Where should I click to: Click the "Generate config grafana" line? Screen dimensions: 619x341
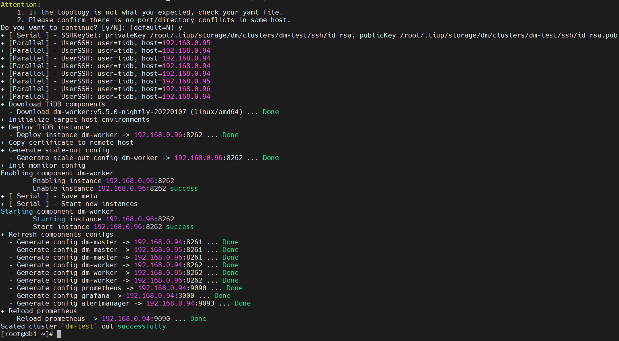click(120, 296)
